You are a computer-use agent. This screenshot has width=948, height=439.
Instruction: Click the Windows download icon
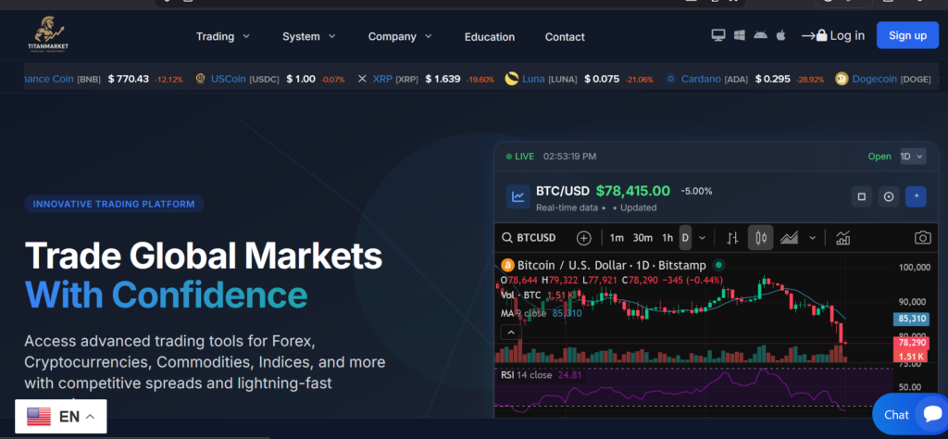pos(739,36)
